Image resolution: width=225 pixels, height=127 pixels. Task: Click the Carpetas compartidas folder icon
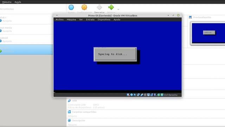pyautogui.click(x=69, y=112)
